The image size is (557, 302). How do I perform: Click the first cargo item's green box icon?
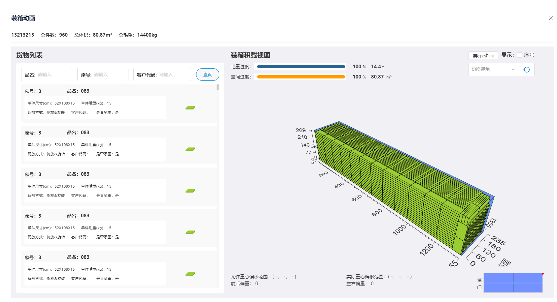tap(190, 108)
